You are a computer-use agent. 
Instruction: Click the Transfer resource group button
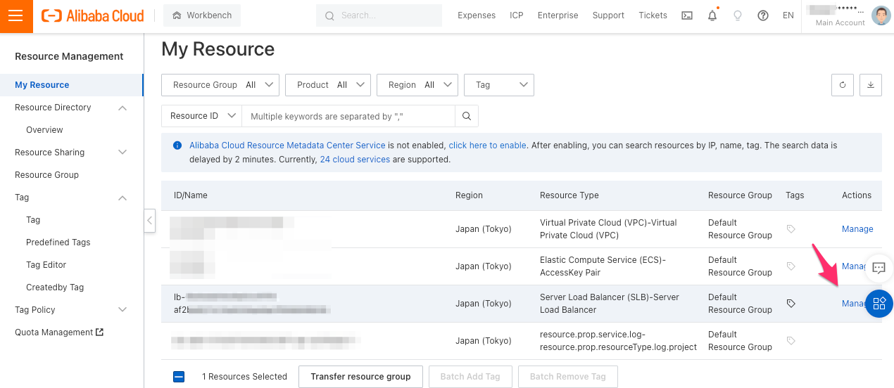(360, 377)
